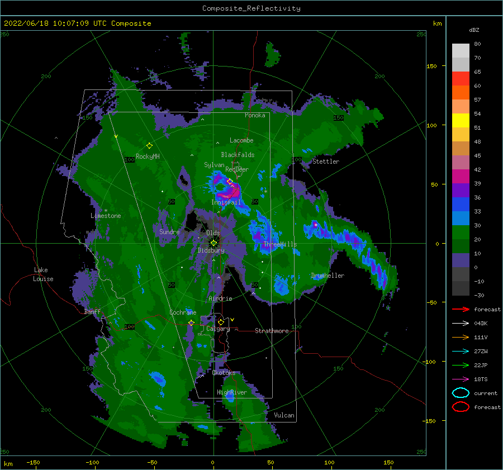Click the -50 tick on right axis

(433, 302)
